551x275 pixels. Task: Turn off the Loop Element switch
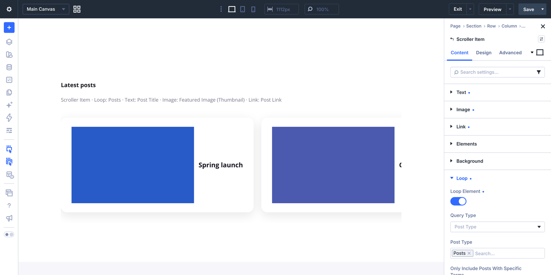[458, 201]
